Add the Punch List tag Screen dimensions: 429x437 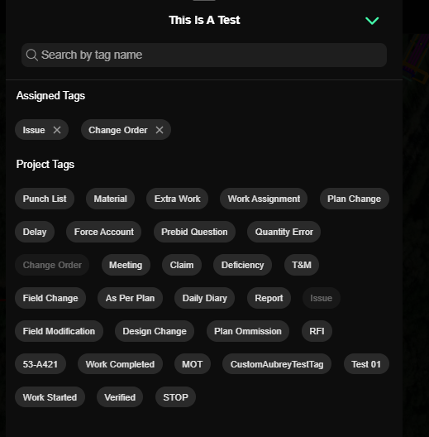[x=45, y=199]
